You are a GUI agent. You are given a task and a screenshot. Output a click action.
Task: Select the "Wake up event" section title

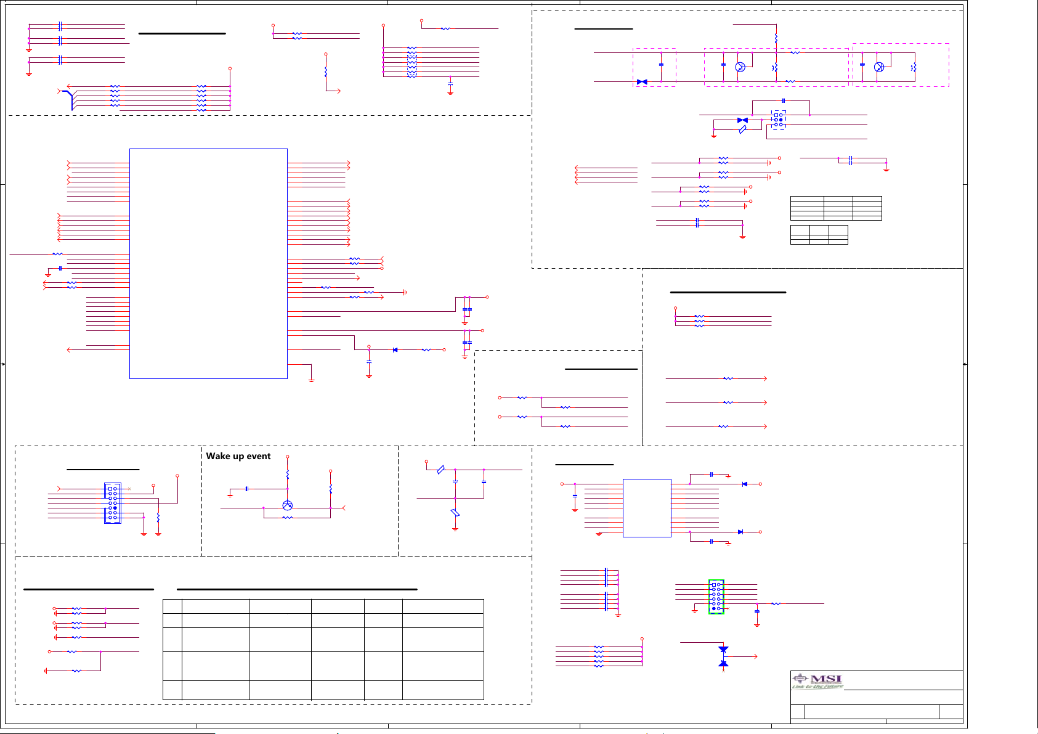238,456
